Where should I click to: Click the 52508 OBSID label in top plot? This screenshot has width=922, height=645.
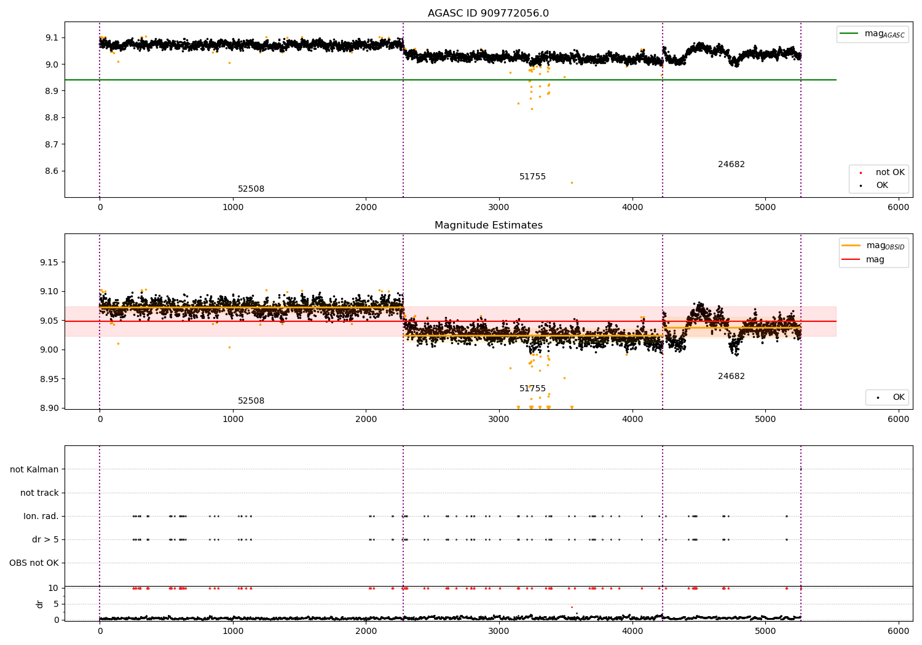[x=251, y=189]
